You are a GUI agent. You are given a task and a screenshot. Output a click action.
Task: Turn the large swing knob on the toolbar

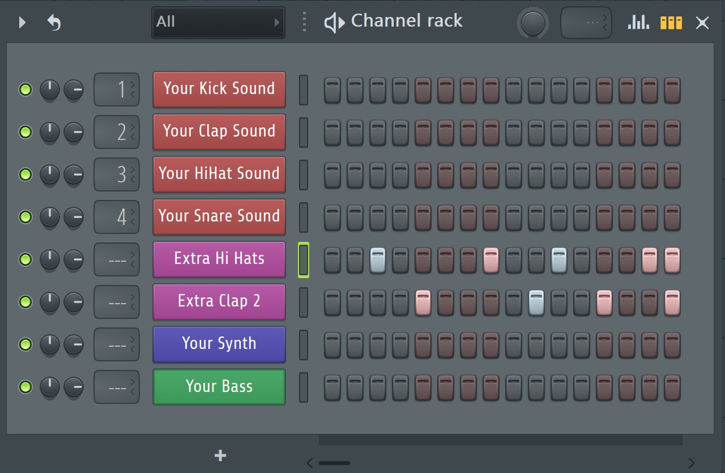532,22
